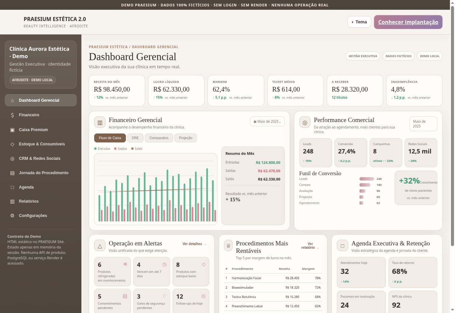Viewport: 455px width, 313px height.
Task: Click the clock icon on Vencem em até 7 dias card
Action: (164, 264)
